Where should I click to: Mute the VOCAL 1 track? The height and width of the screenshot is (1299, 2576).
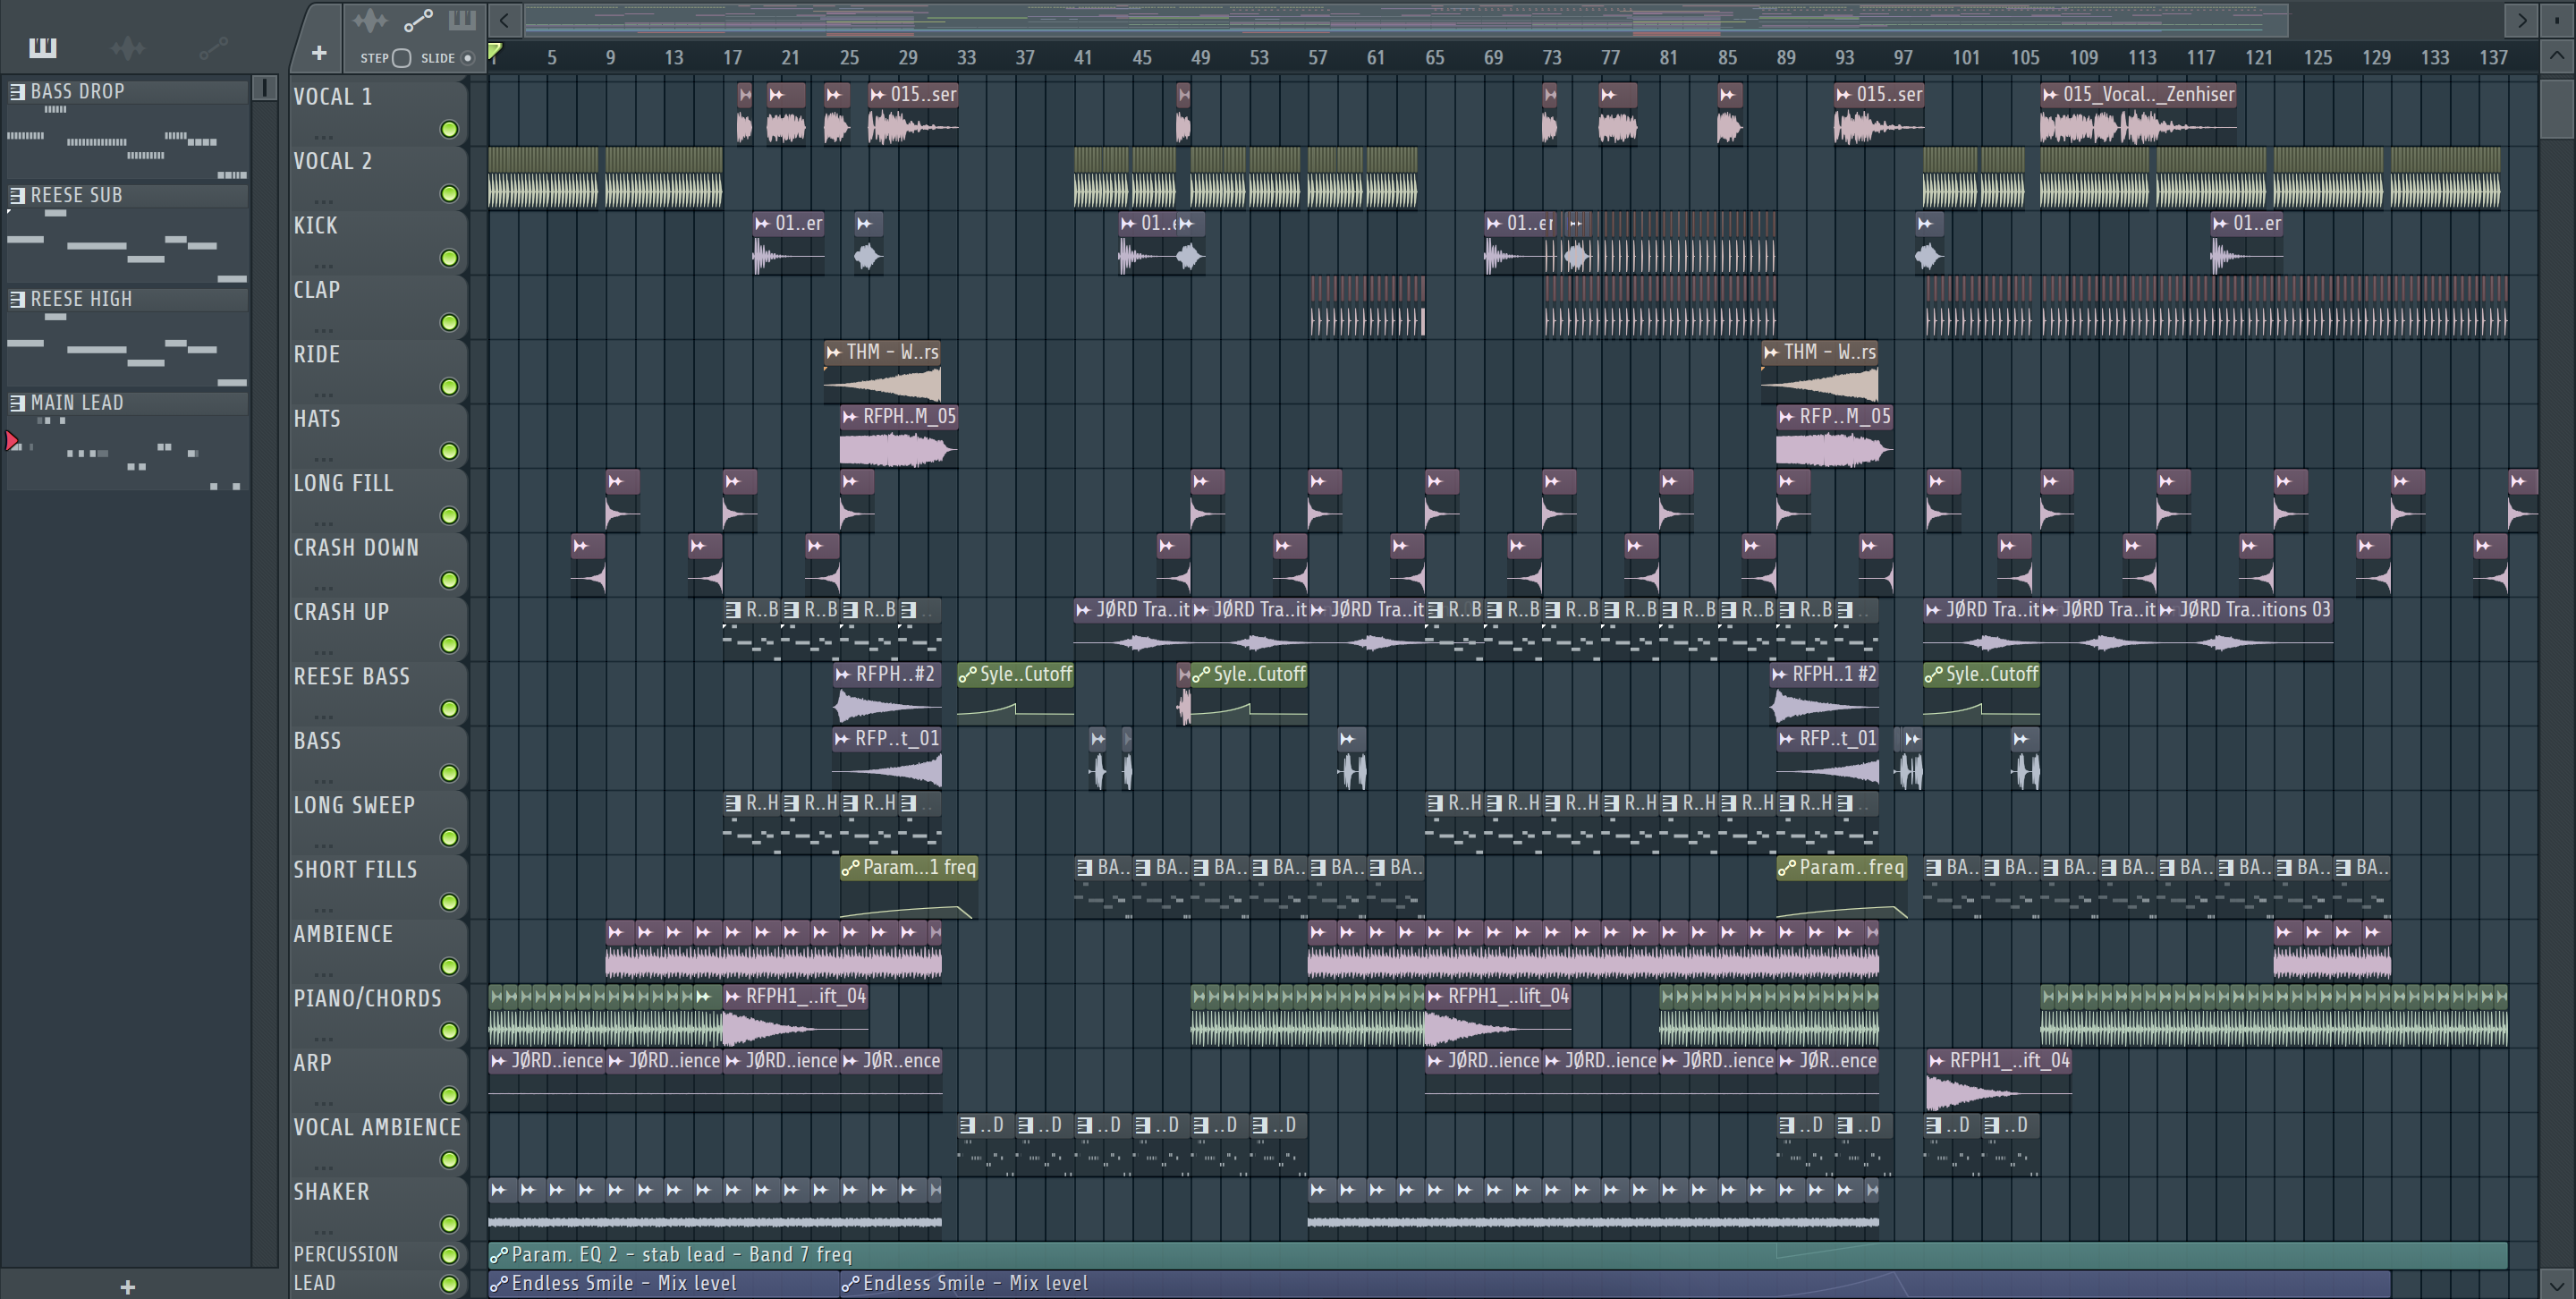449,130
